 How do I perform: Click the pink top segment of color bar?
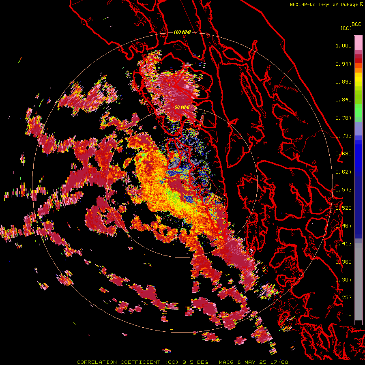coord(358,43)
